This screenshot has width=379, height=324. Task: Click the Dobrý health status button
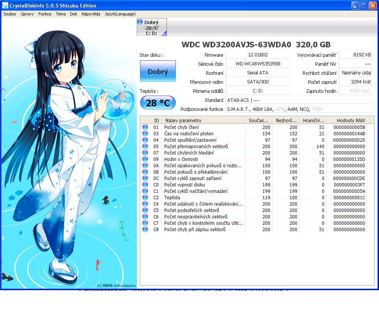[158, 71]
